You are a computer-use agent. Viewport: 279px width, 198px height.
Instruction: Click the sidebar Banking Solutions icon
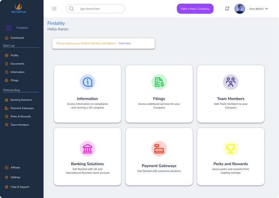click(x=7, y=100)
